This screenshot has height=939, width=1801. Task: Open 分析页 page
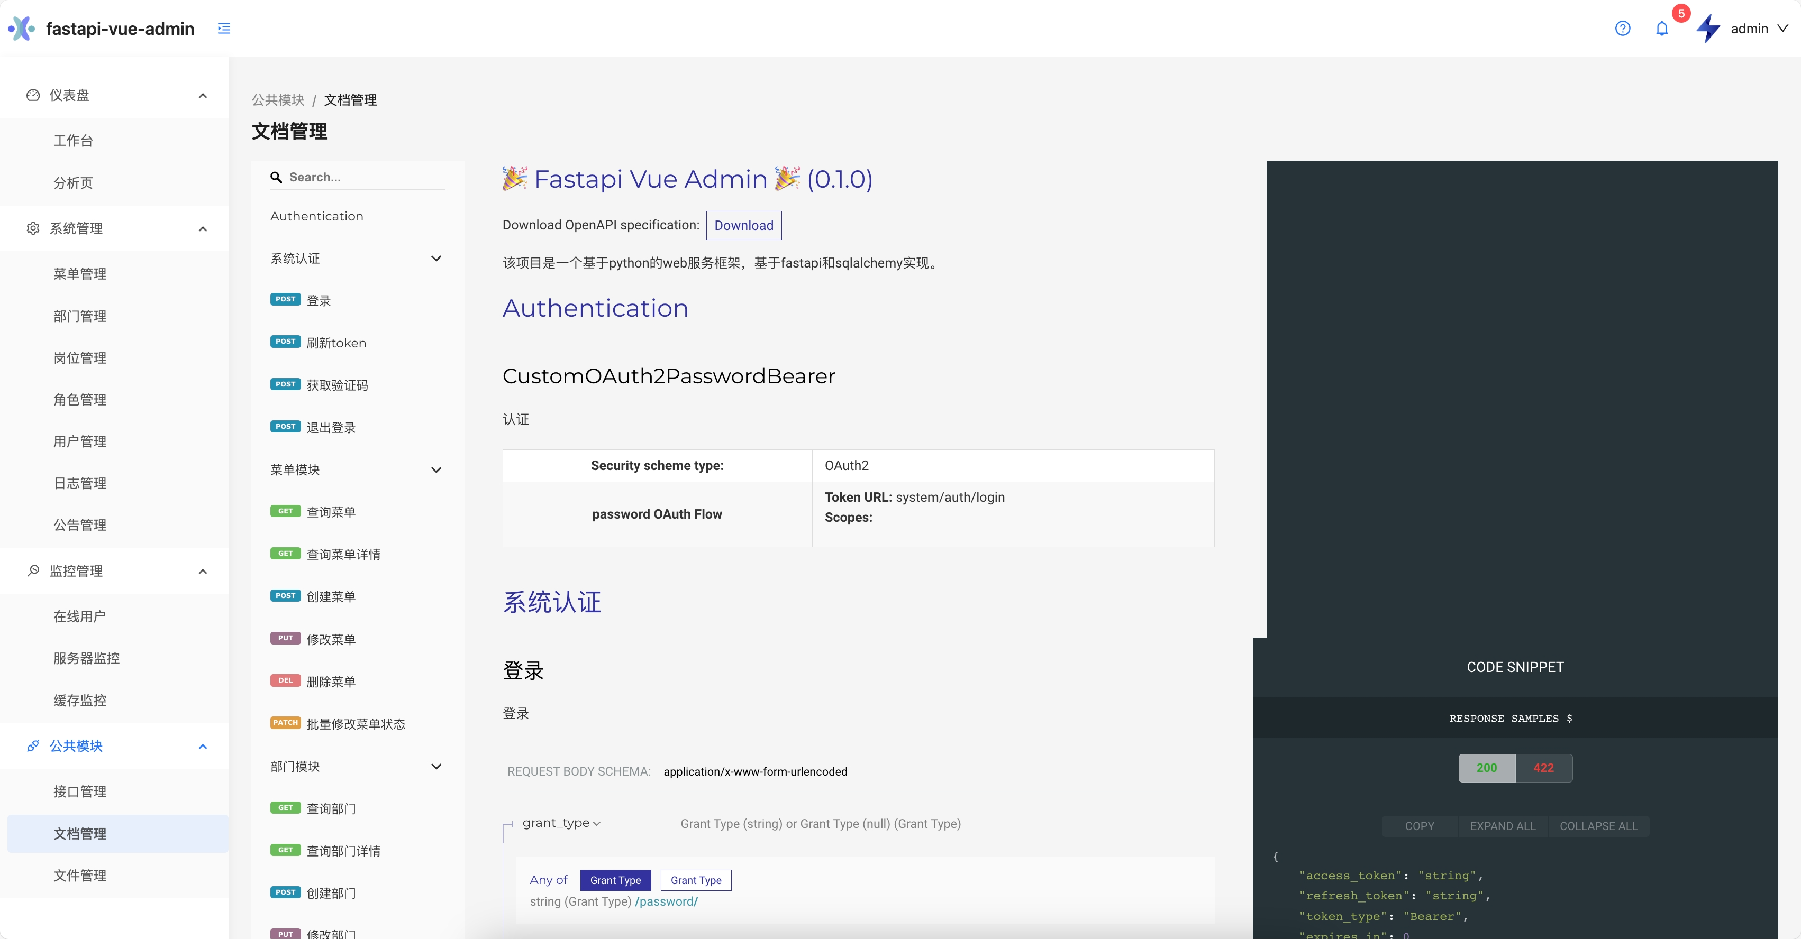click(x=72, y=183)
